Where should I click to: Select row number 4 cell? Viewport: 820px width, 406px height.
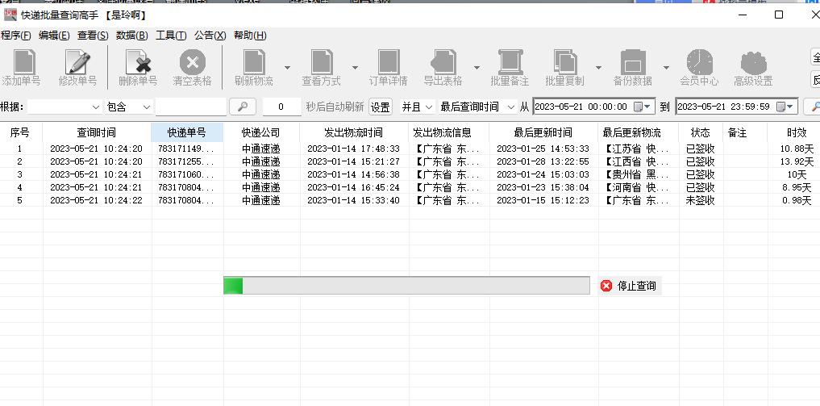[20, 187]
